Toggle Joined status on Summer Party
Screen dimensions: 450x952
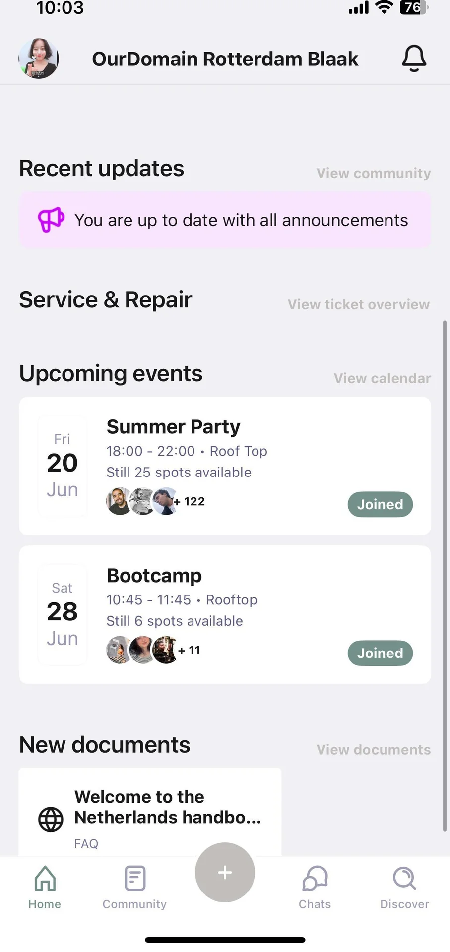(x=380, y=504)
